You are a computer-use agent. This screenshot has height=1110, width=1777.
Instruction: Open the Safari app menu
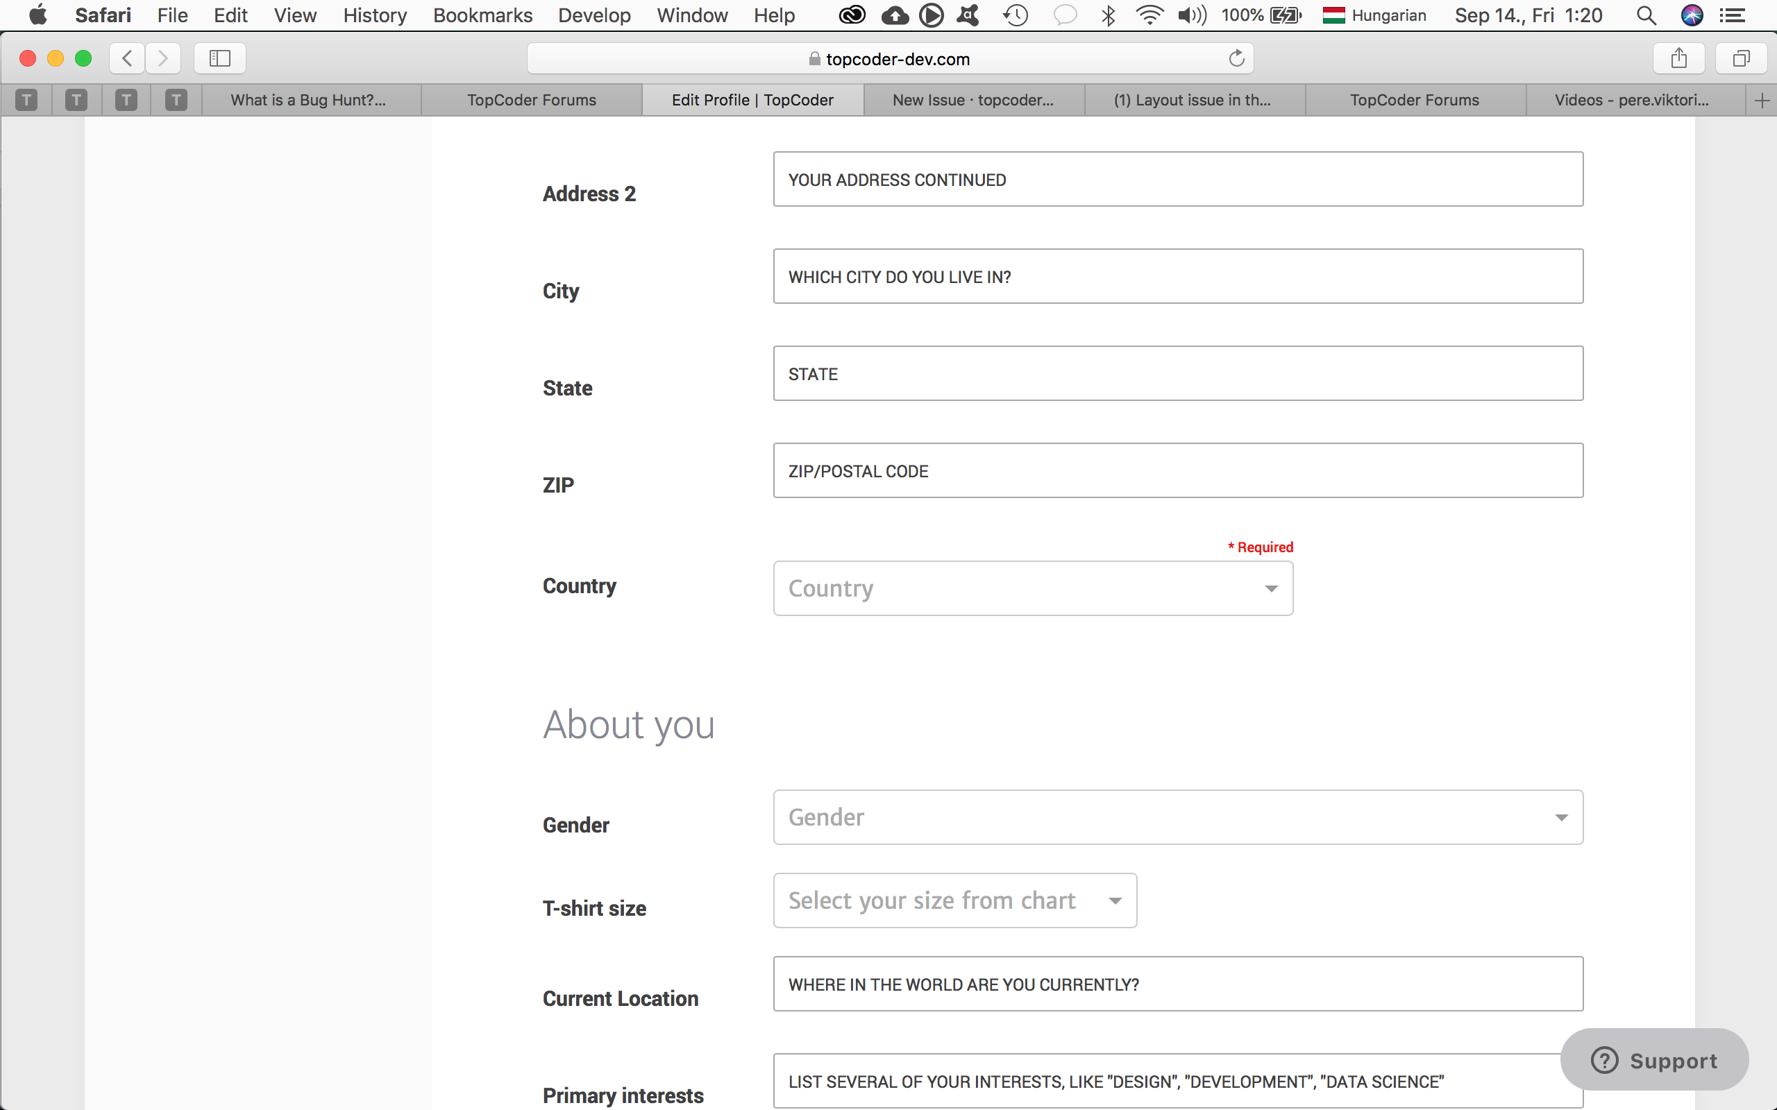103,15
